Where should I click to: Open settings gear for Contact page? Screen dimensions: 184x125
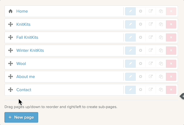tap(141, 90)
